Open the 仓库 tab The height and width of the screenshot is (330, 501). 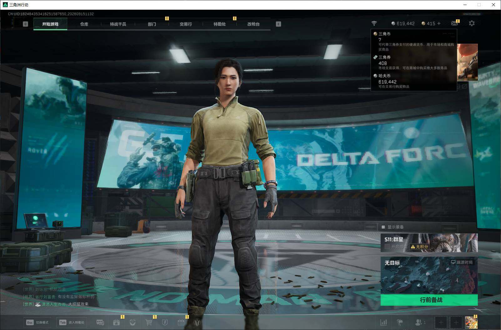point(84,24)
